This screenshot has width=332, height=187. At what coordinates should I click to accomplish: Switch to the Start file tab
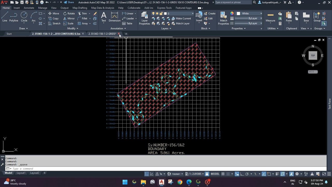pyautogui.click(x=9, y=34)
